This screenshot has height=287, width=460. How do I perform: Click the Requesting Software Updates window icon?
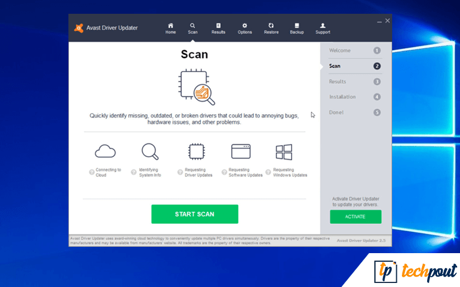point(241,152)
